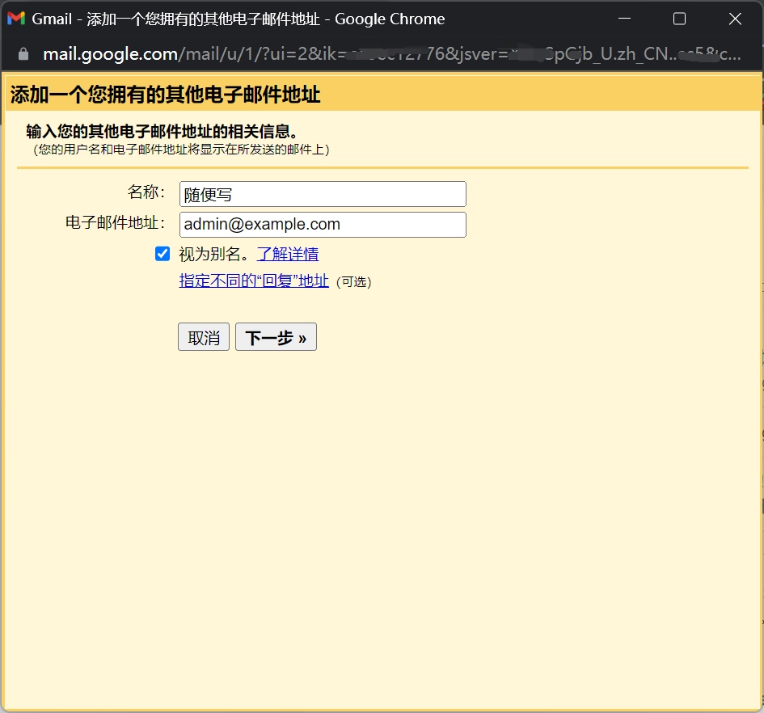This screenshot has height=713, width=764.
Task: Click the 下一步 » button
Action: coord(276,338)
